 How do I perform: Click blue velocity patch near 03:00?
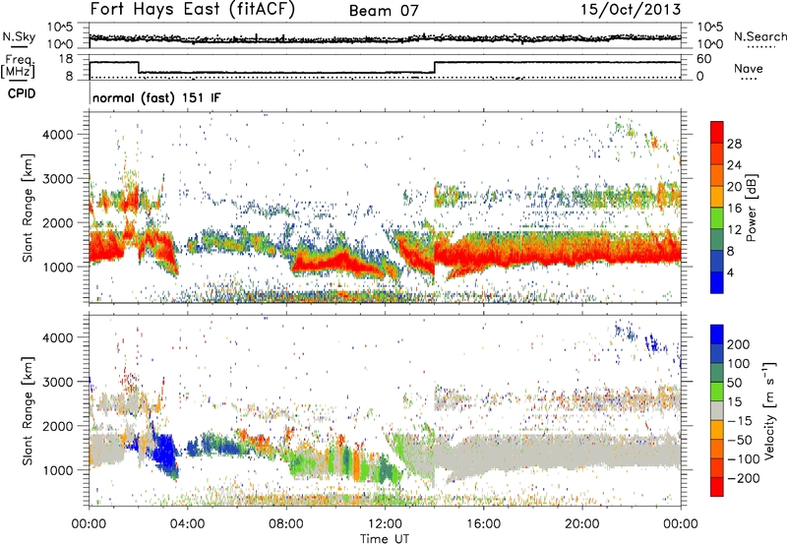coord(164,452)
